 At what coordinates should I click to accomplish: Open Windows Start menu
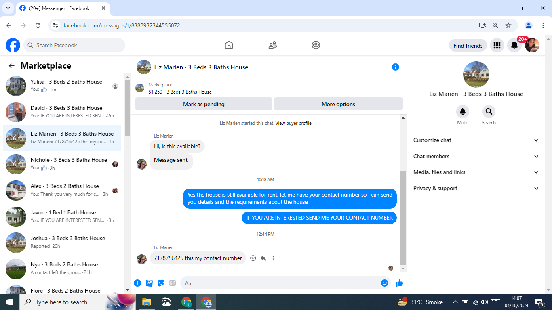click(10, 302)
